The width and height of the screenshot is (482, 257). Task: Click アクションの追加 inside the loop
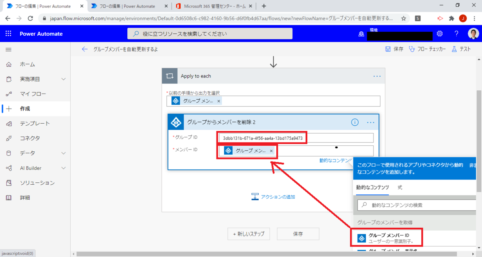pos(273,196)
